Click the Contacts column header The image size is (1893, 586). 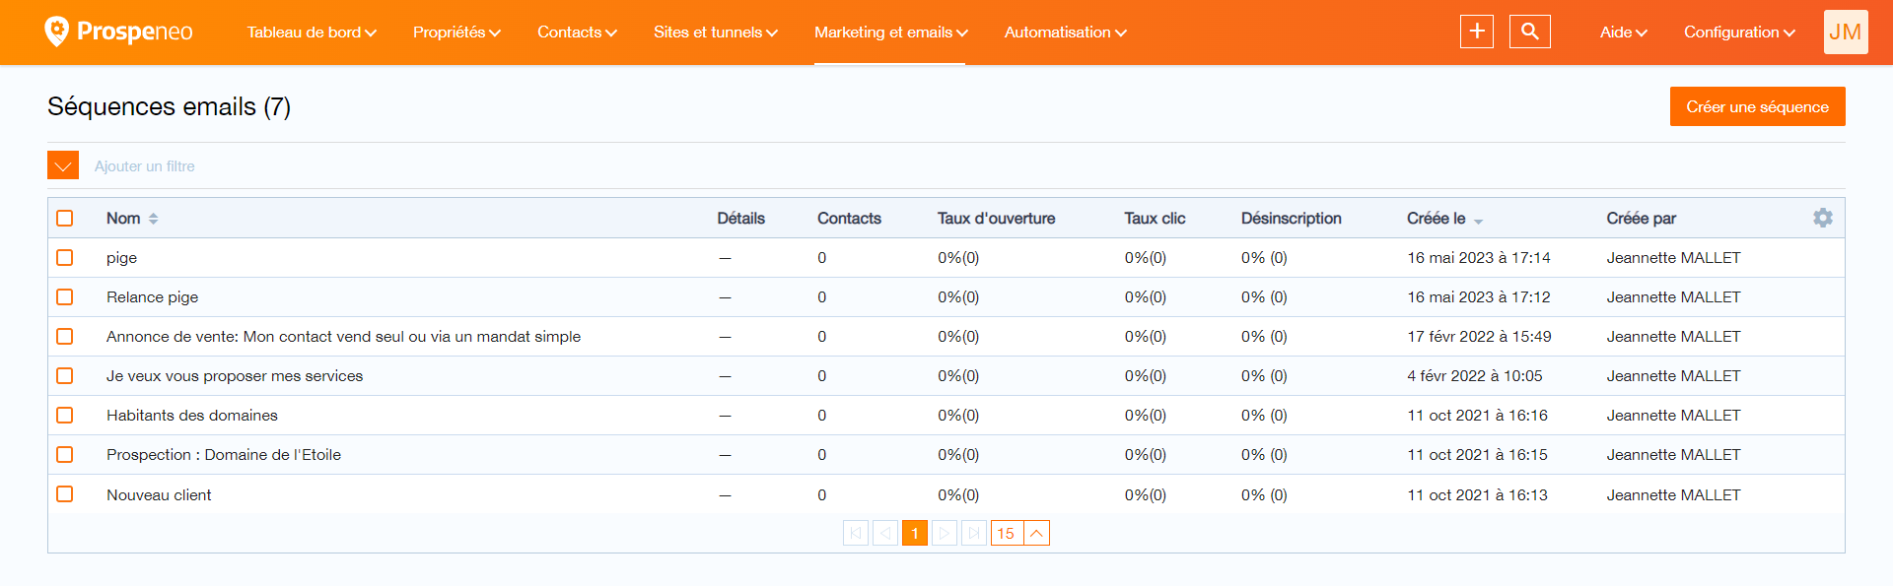click(x=849, y=219)
